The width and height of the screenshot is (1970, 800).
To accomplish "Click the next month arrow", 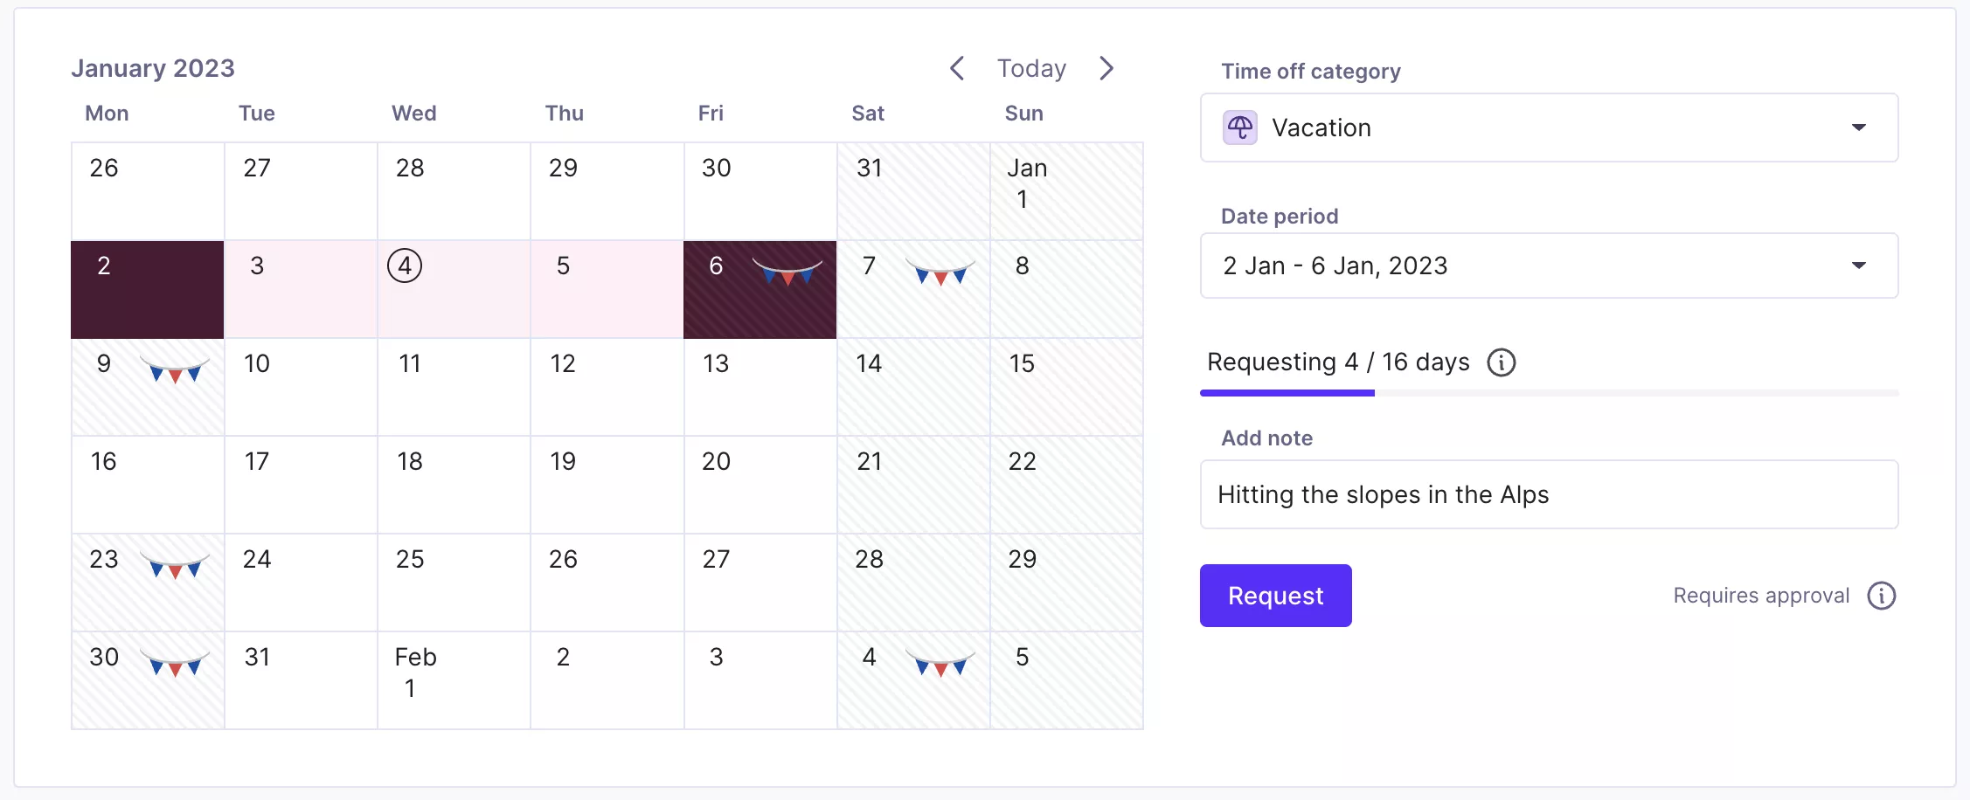I will coord(1106,68).
